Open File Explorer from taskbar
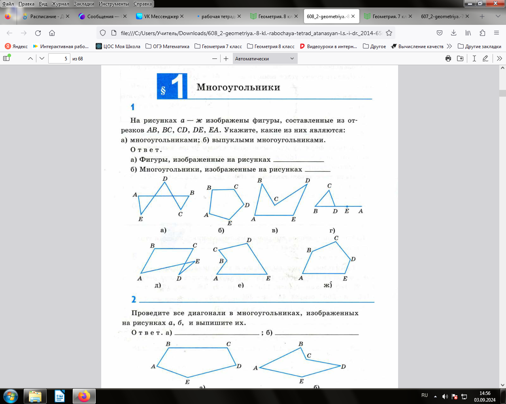This screenshot has height=404, width=506. (35, 396)
